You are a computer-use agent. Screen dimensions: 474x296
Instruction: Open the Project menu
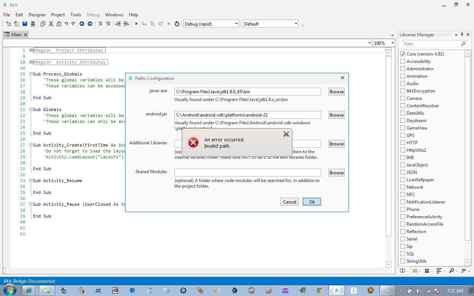pyautogui.click(x=58, y=15)
